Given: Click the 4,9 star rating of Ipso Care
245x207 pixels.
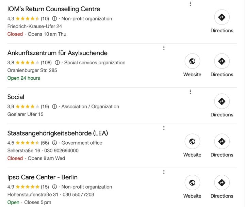Looking at the screenshot, I should (x=23, y=187).
